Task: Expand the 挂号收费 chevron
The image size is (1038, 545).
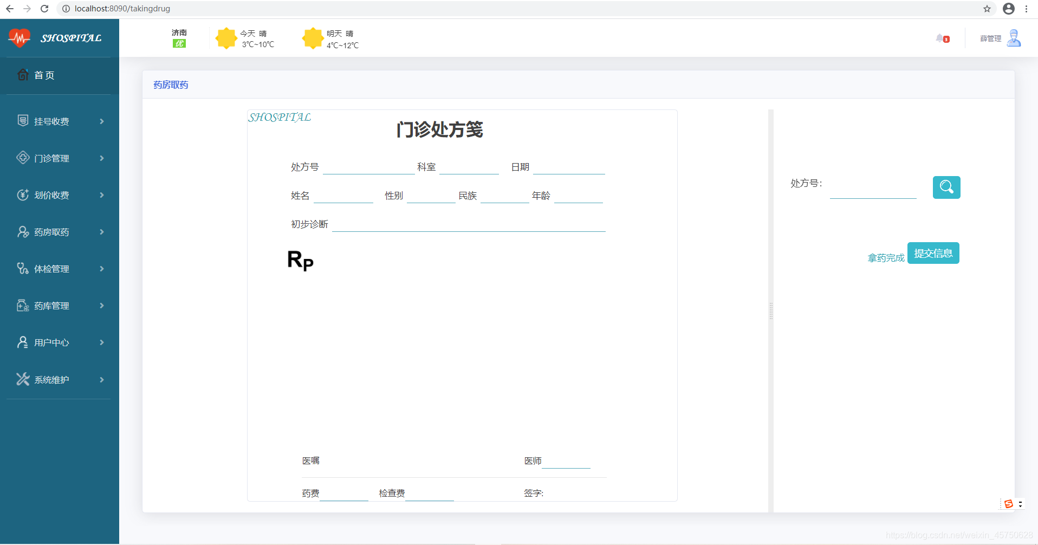Action: tap(102, 121)
